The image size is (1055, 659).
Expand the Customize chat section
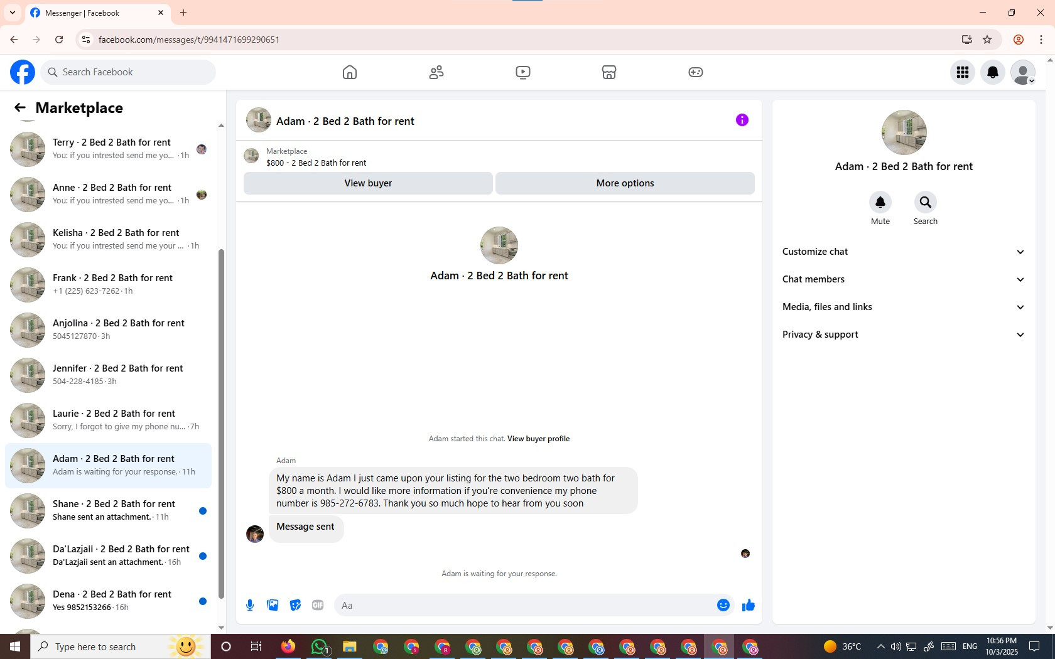[x=904, y=252]
